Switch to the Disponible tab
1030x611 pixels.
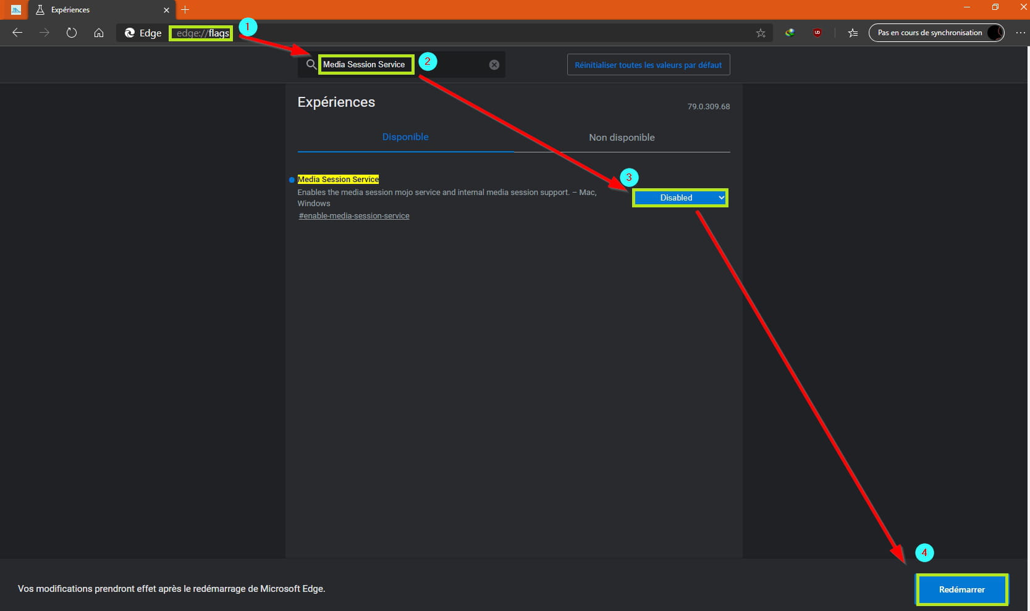405,137
